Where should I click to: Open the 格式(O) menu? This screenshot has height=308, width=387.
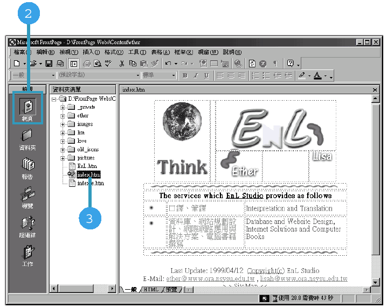tap(114, 52)
